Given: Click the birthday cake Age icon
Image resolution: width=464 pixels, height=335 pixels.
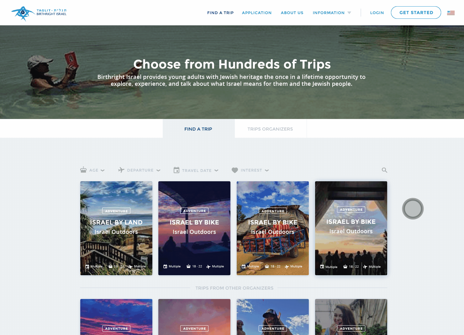Looking at the screenshot, I should (x=83, y=170).
